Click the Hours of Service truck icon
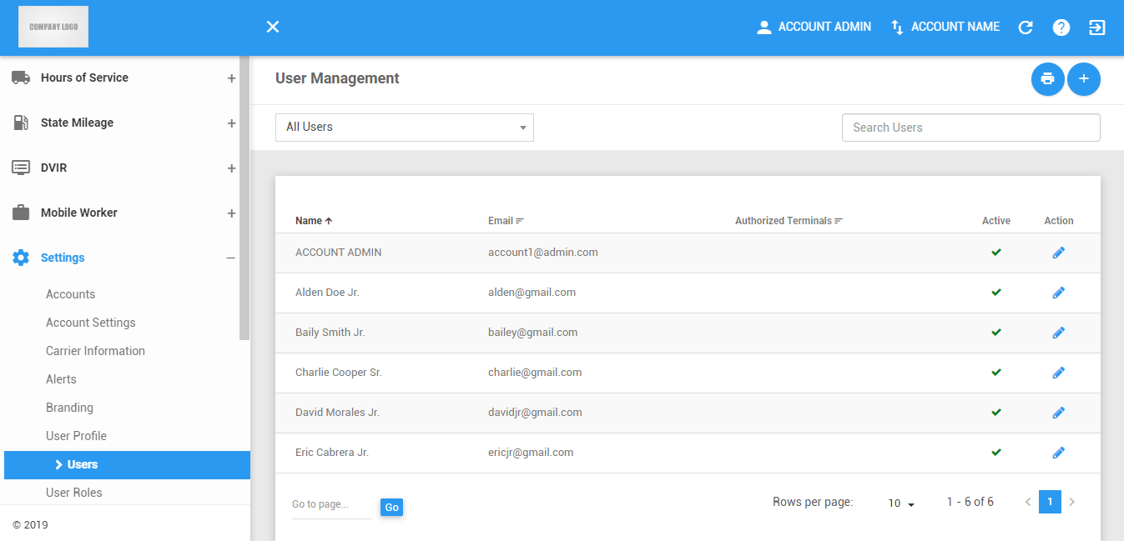 click(x=21, y=78)
